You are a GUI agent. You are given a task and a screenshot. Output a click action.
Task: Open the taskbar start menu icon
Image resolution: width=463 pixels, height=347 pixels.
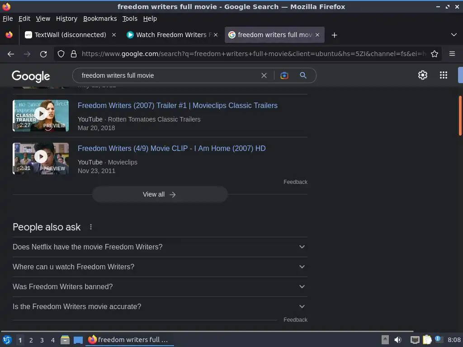tap(7, 340)
